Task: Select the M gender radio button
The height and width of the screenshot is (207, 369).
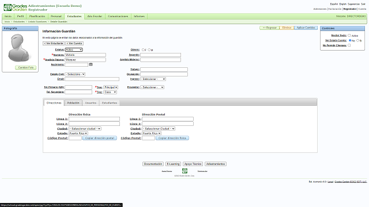Action: click(x=149, y=50)
